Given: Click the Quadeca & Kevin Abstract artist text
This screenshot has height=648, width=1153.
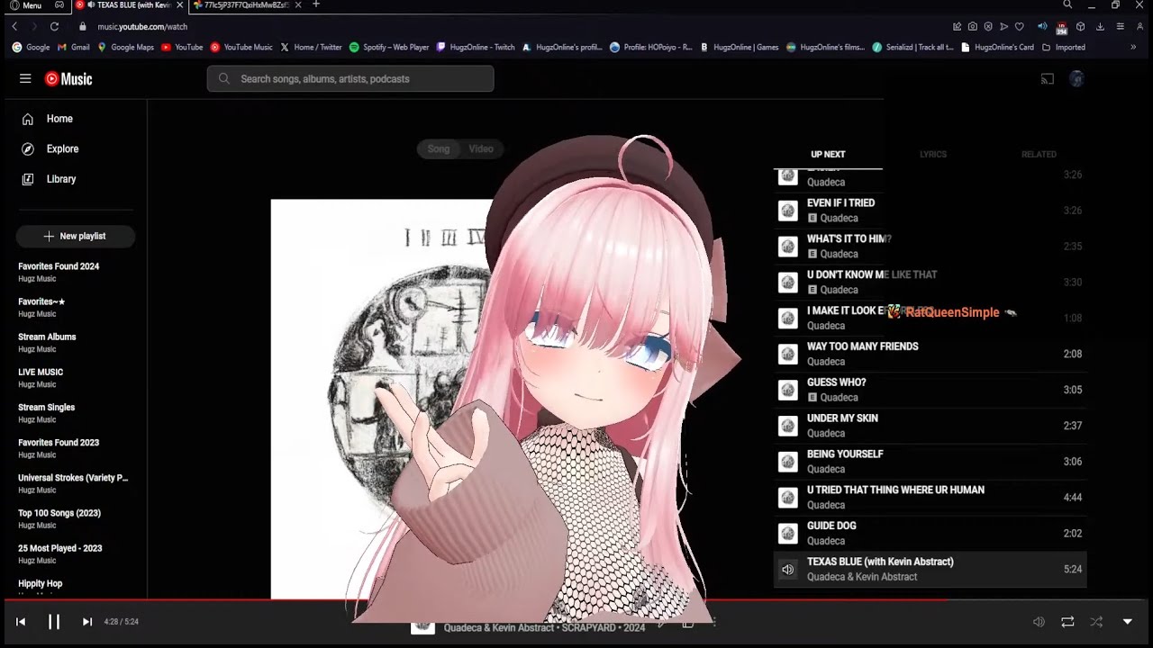Looking at the screenshot, I should pos(862,578).
